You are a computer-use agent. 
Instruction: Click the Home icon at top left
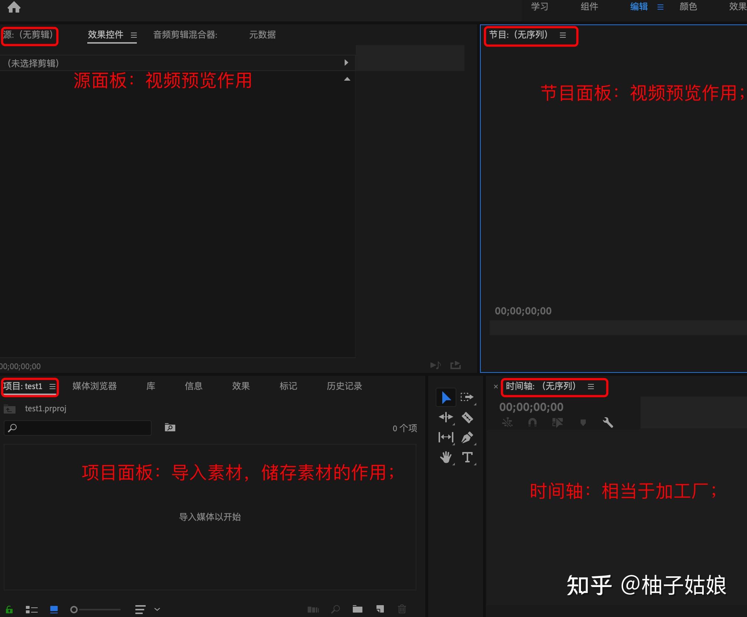[14, 7]
